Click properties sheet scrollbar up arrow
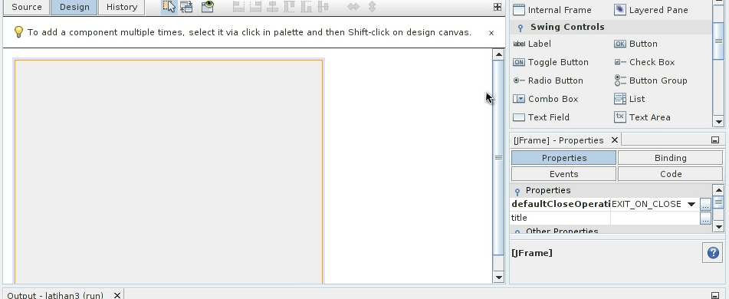The image size is (729, 299). click(718, 189)
